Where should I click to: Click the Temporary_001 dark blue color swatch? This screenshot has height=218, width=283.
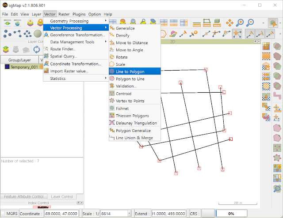pos(7,67)
